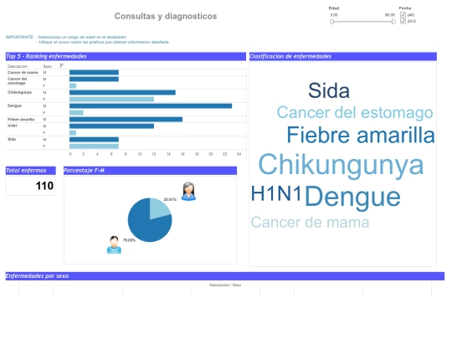The height and width of the screenshot is (339, 452).
Task: Click the light blue female pie slice
Action: pyautogui.click(x=158, y=208)
